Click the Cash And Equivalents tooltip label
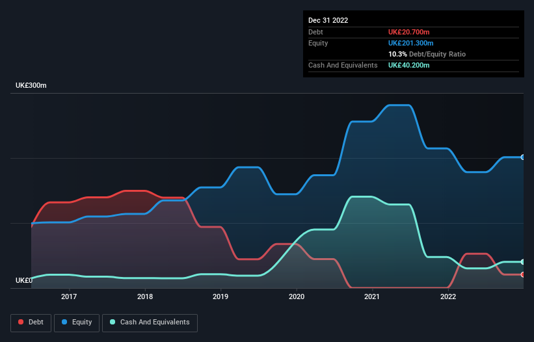Image resolution: width=534 pixels, height=342 pixels. (343, 65)
